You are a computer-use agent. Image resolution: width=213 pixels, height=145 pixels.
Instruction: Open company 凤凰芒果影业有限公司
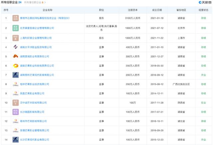tap(32, 93)
